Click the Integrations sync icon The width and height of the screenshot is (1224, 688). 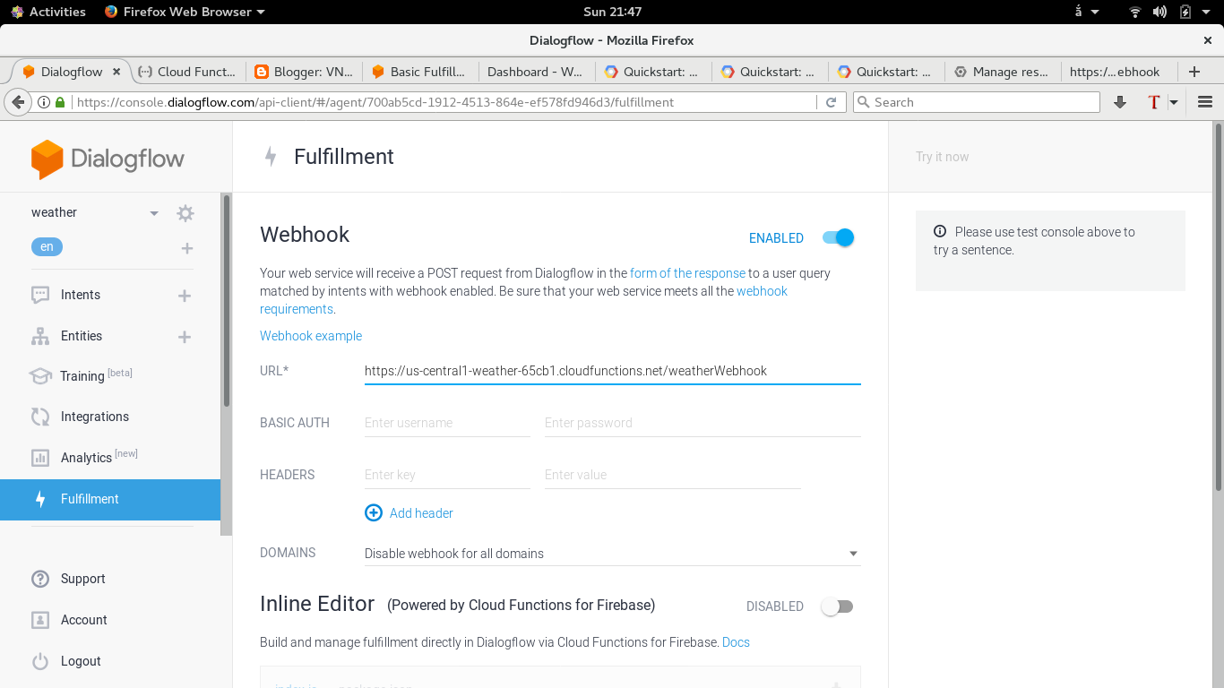click(40, 417)
